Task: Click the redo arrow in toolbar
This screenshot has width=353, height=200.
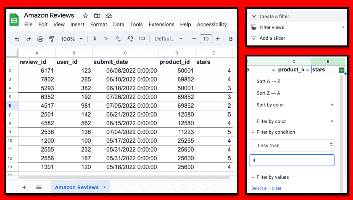Action: (x=29, y=39)
